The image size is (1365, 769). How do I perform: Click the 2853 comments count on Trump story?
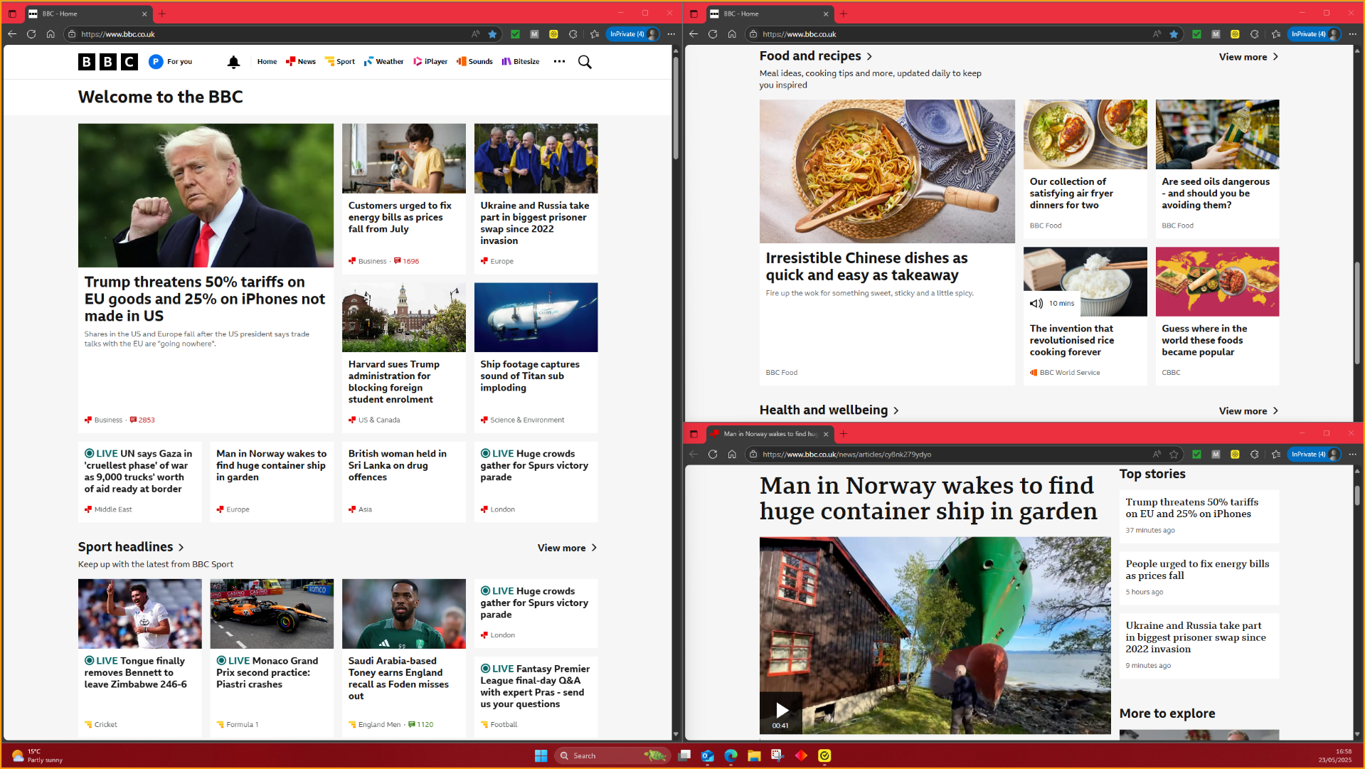[142, 420]
